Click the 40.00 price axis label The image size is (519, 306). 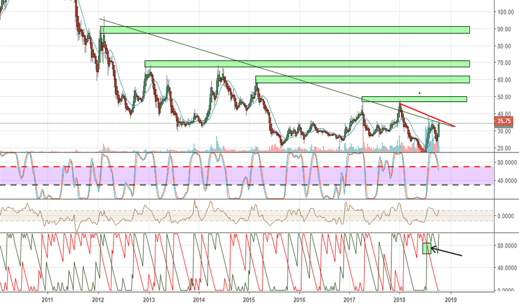pos(504,114)
